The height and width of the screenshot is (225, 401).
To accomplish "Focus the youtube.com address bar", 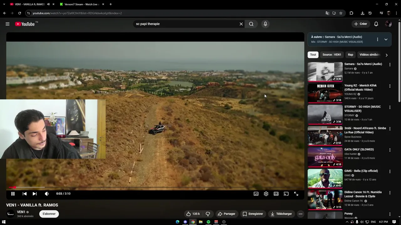I will pos(175,13).
